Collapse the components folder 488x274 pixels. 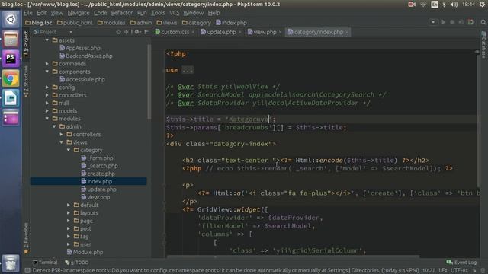click(47, 72)
